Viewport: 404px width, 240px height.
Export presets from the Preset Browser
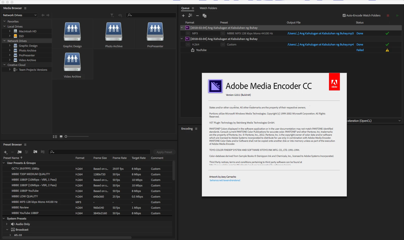[x=43, y=152]
